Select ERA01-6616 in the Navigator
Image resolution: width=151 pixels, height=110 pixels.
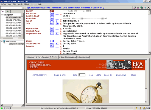coord(13,23)
